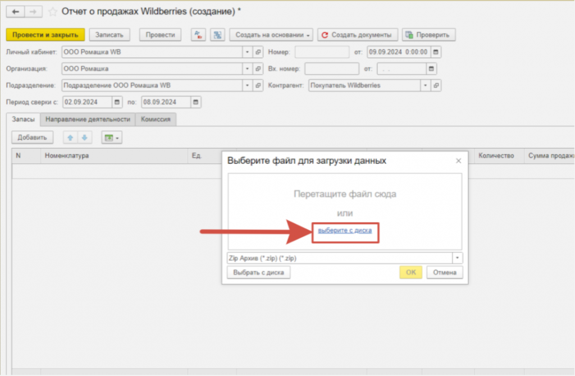Expand the Zip Архив file type dropdown
The width and height of the screenshot is (575, 376).
point(458,258)
